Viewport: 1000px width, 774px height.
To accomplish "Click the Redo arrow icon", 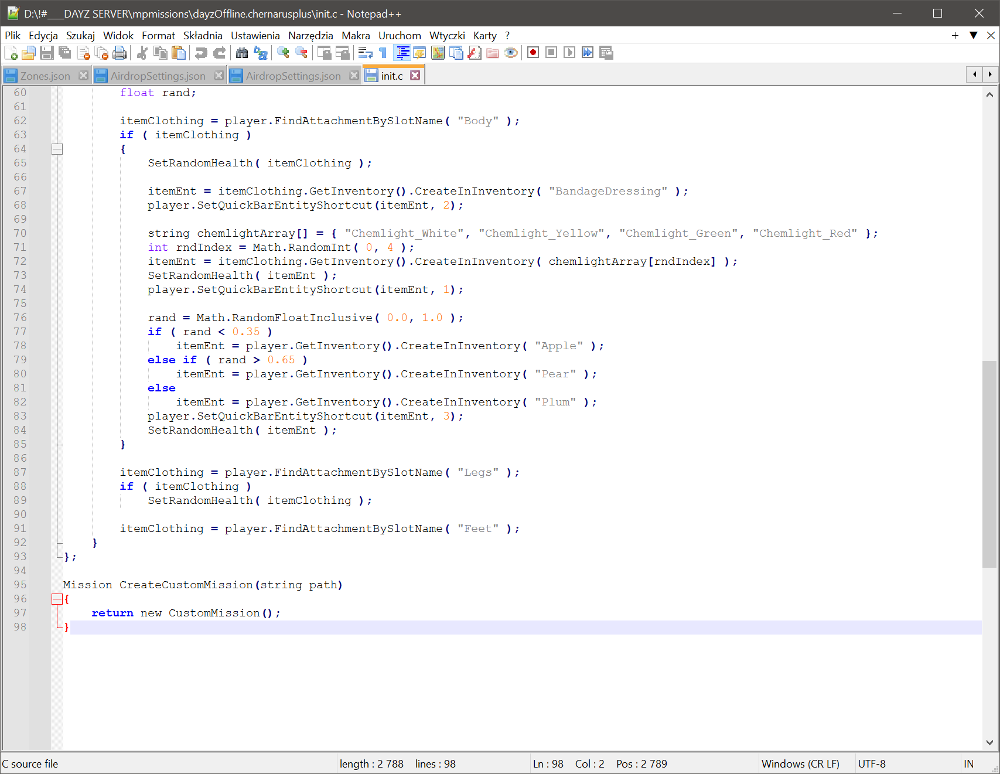I will tap(219, 53).
